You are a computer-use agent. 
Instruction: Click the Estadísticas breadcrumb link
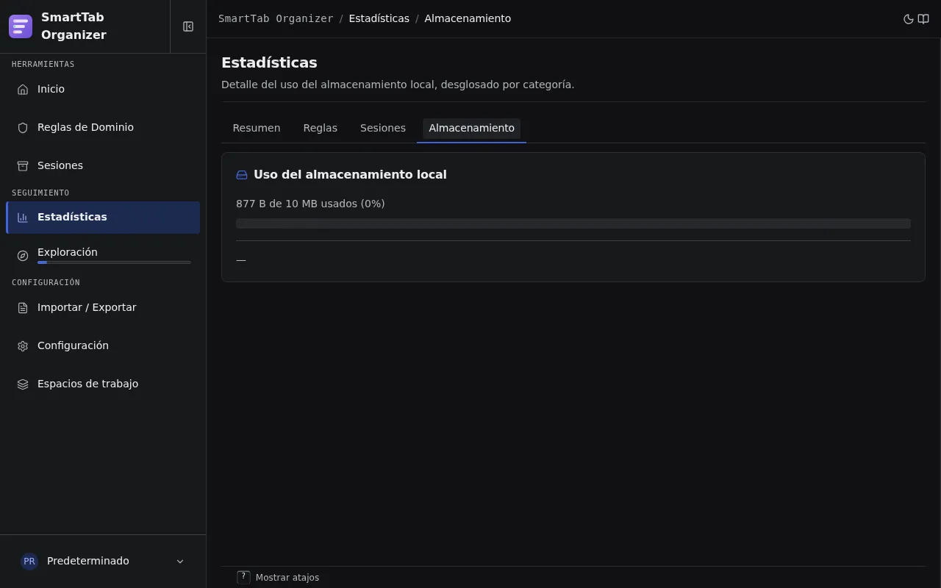379,18
